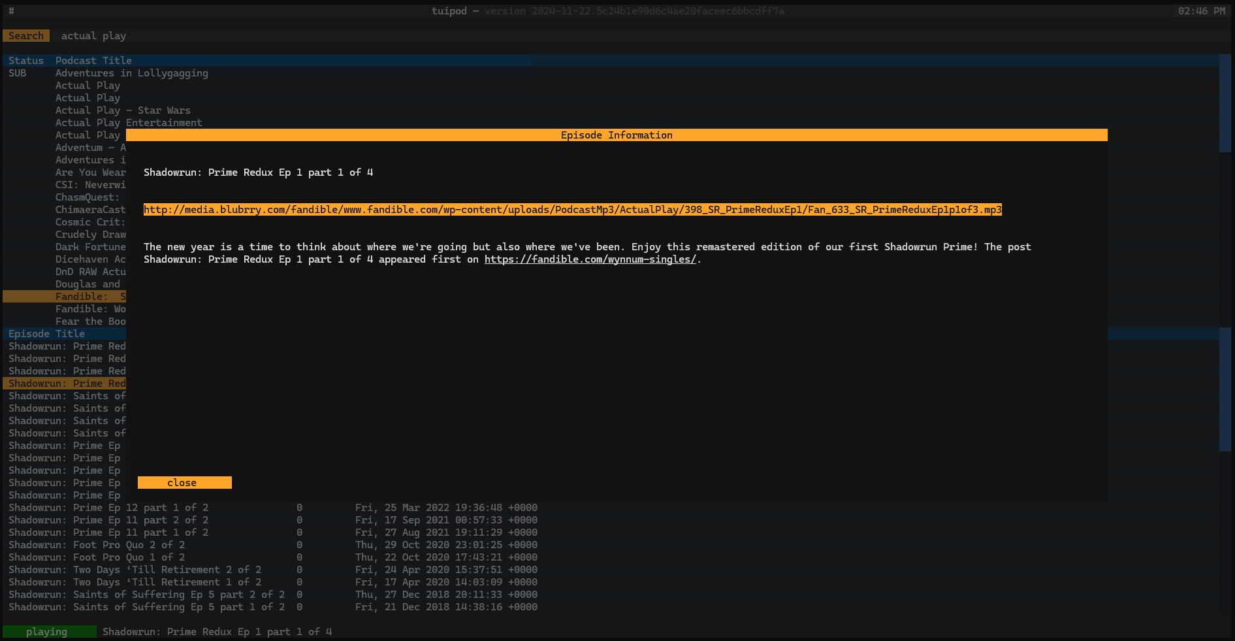1235x641 pixels.
Task: Select the 'Douglas and' podcast row
Action: point(88,284)
